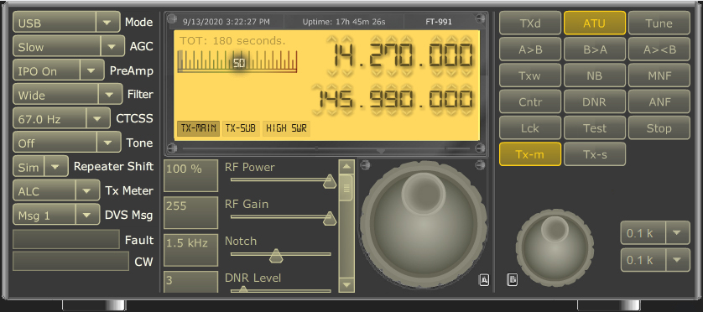Click the TX-SUB indicator on the display
The height and width of the screenshot is (312, 703).
pos(240,128)
